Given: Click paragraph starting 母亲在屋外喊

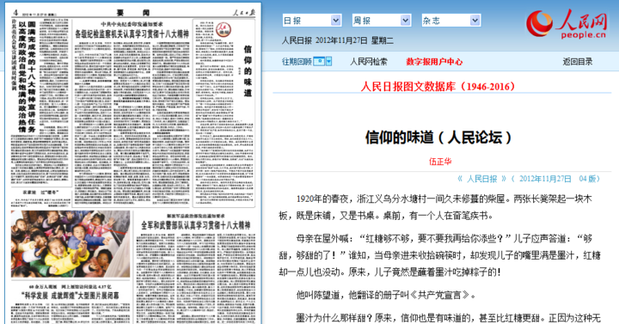Looking at the screenshot, I should coord(439,255).
